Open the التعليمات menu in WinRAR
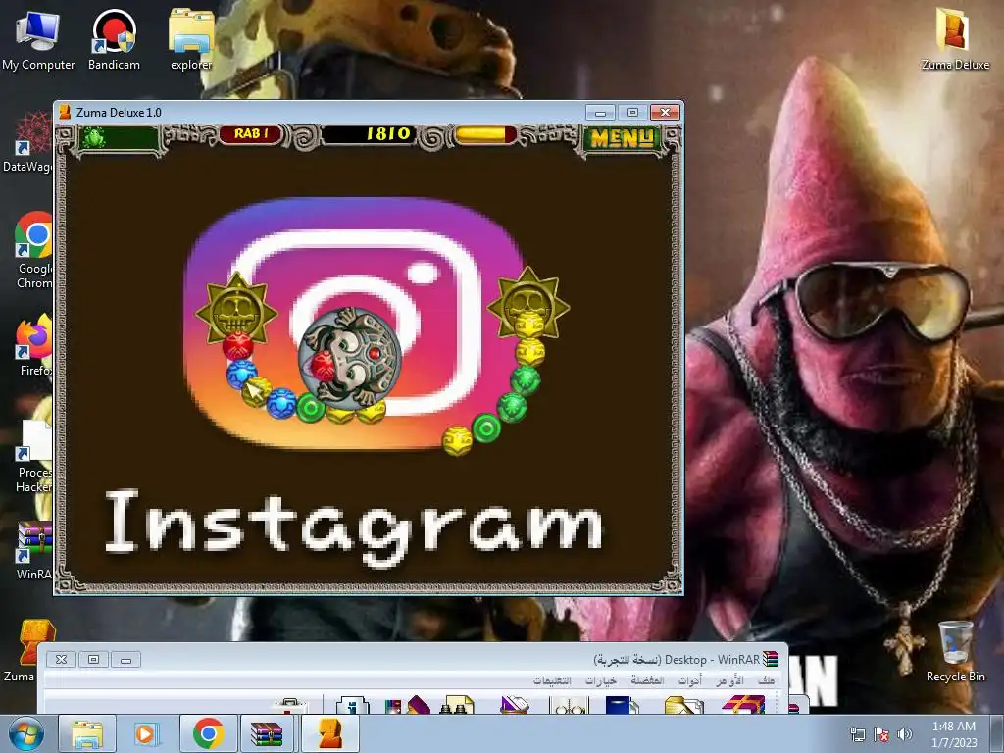 (x=552, y=680)
